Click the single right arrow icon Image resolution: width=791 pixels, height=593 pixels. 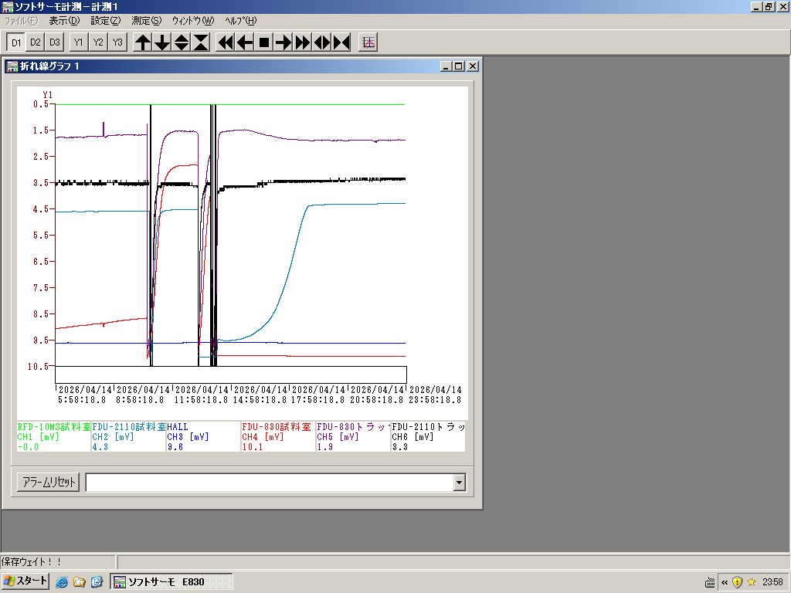pos(283,42)
